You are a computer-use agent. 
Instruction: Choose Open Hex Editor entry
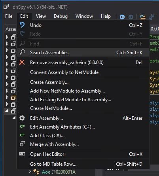83,154
